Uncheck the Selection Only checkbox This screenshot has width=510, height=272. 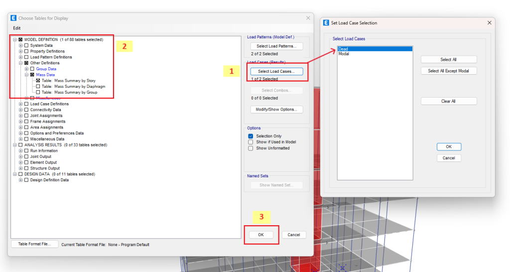pos(251,136)
